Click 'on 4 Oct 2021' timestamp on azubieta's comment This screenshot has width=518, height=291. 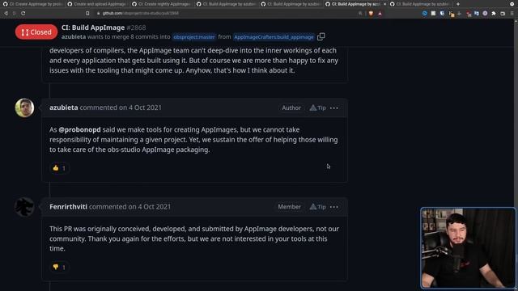(x=140, y=108)
